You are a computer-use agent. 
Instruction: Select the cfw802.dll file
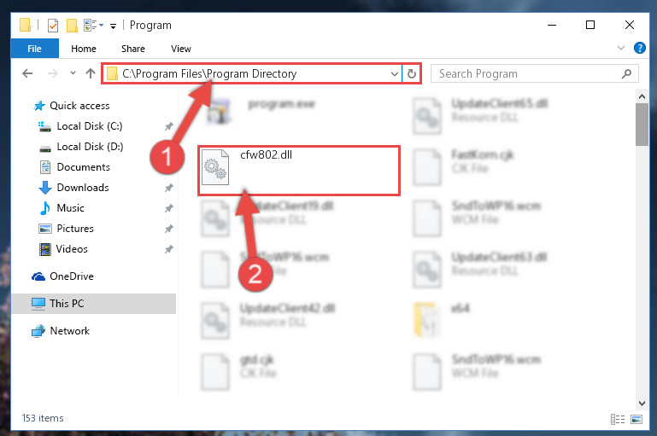click(299, 171)
